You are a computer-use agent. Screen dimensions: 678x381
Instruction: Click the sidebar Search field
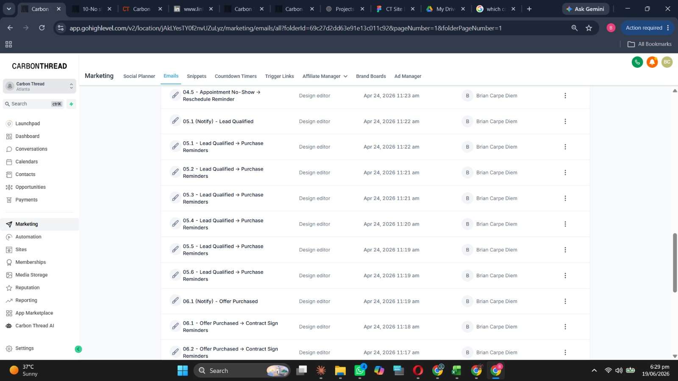[x=33, y=104]
